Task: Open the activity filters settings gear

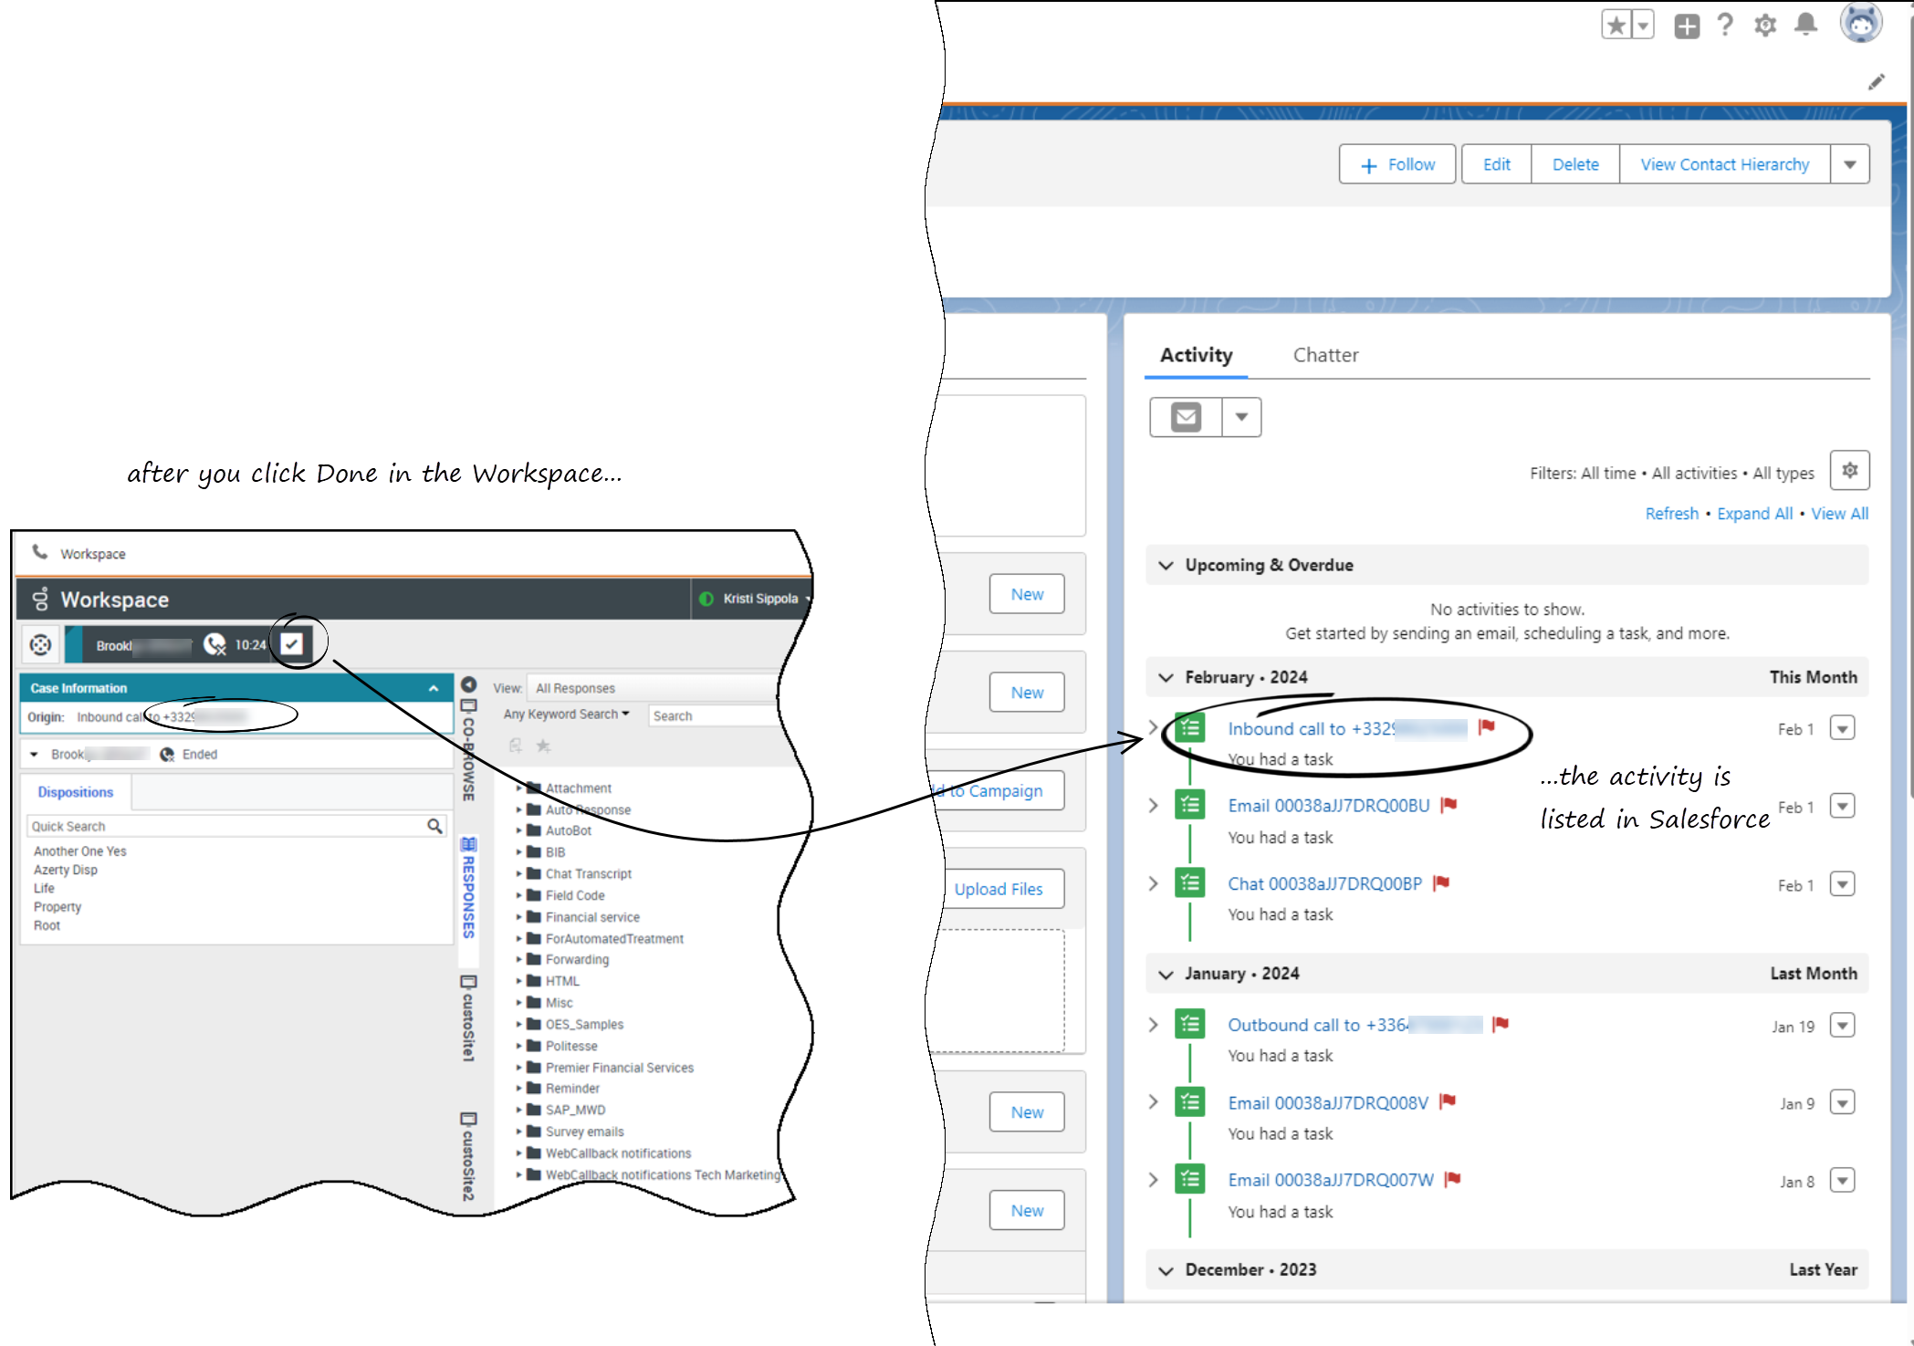Action: (x=1849, y=471)
